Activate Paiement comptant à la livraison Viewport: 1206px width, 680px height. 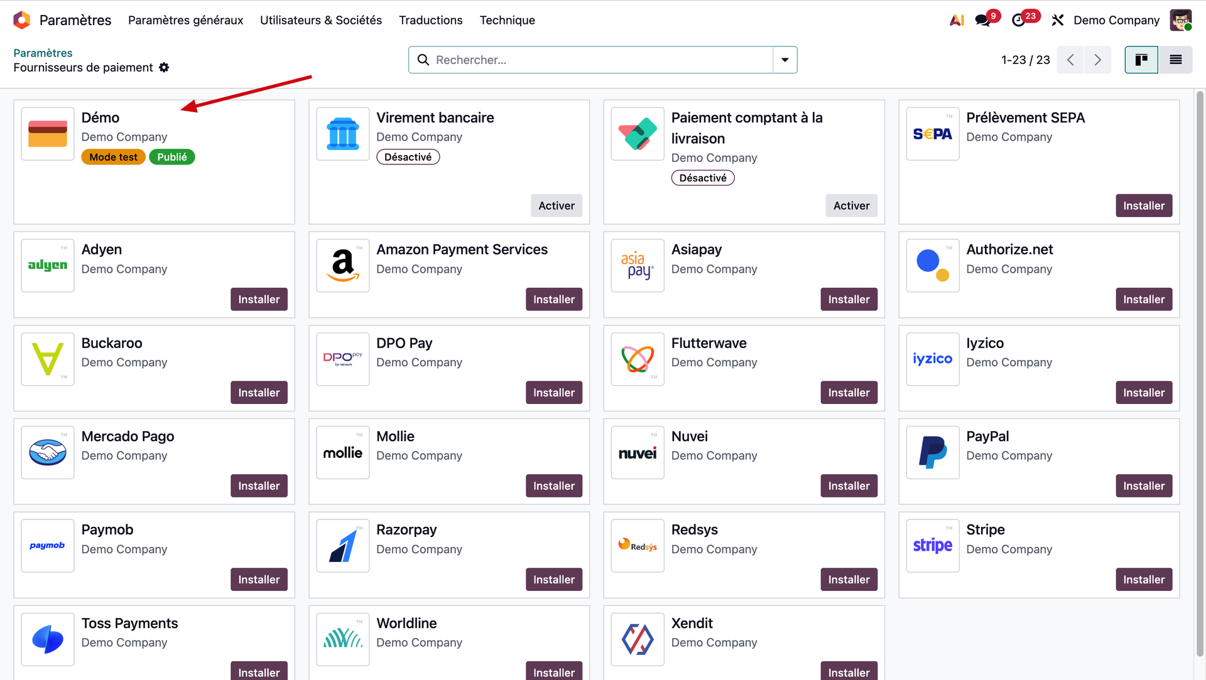(851, 206)
